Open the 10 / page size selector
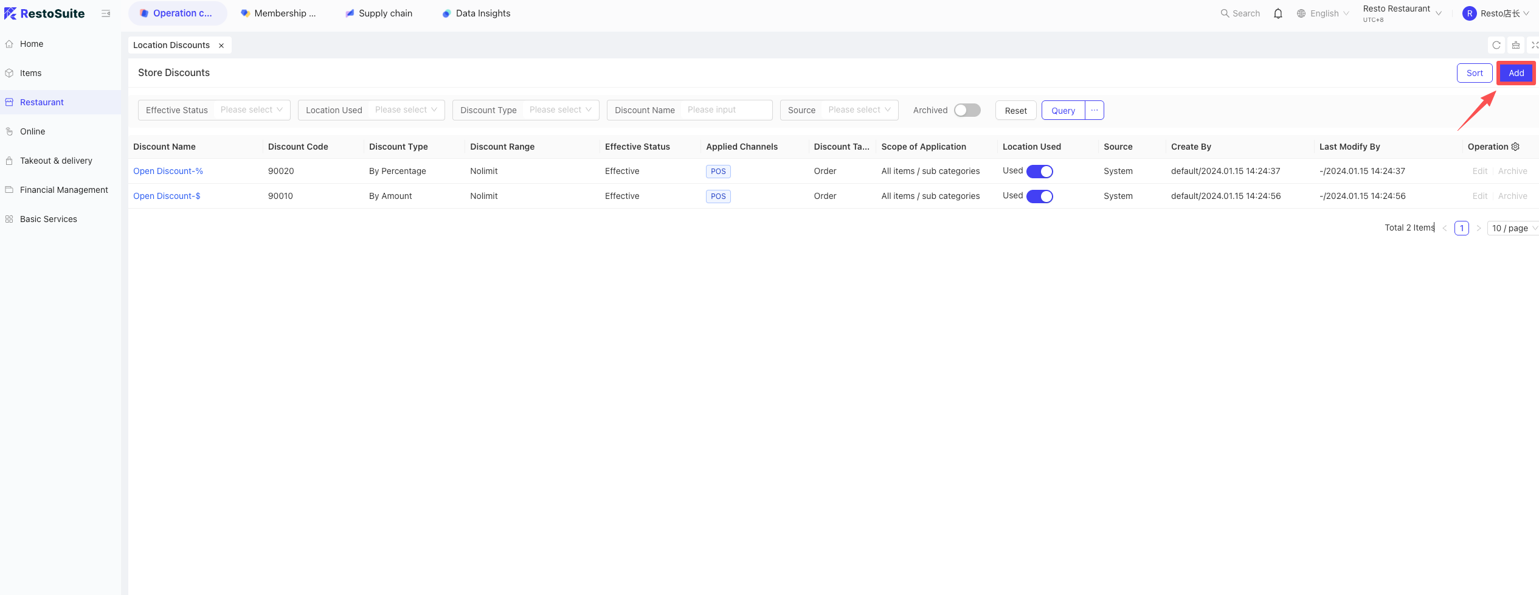Viewport: 1539px width, 595px height. click(1514, 228)
